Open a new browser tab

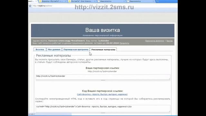pyautogui.click(x=157, y=1)
